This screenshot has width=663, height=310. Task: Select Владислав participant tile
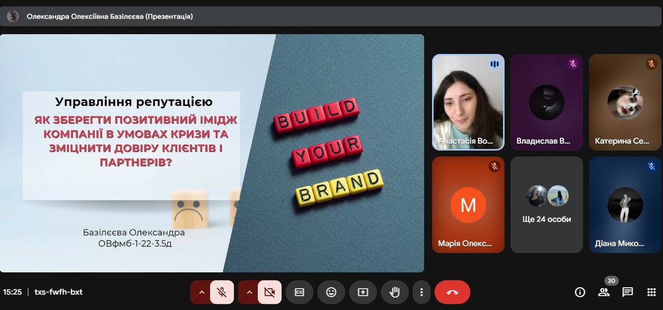point(546,102)
